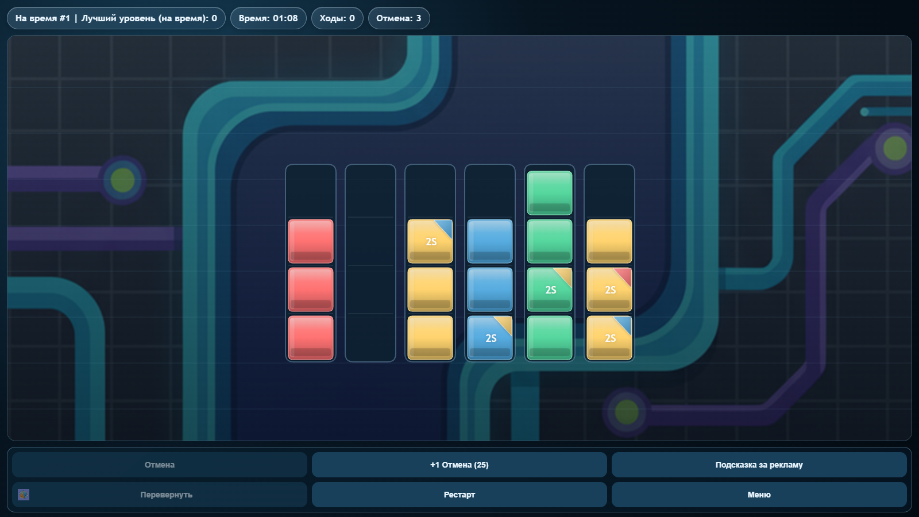Viewport: 919px width, 517px height.
Task: Click the plain yellow block atop sixth column
Action: click(x=609, y=241)
